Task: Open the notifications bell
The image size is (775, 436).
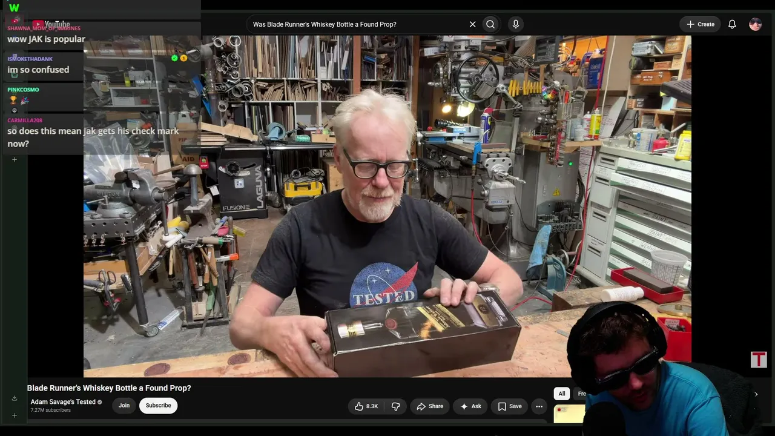Action: click(x=732, y=24)
